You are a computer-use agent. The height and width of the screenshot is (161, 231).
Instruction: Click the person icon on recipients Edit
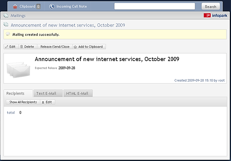coord(43,102)
